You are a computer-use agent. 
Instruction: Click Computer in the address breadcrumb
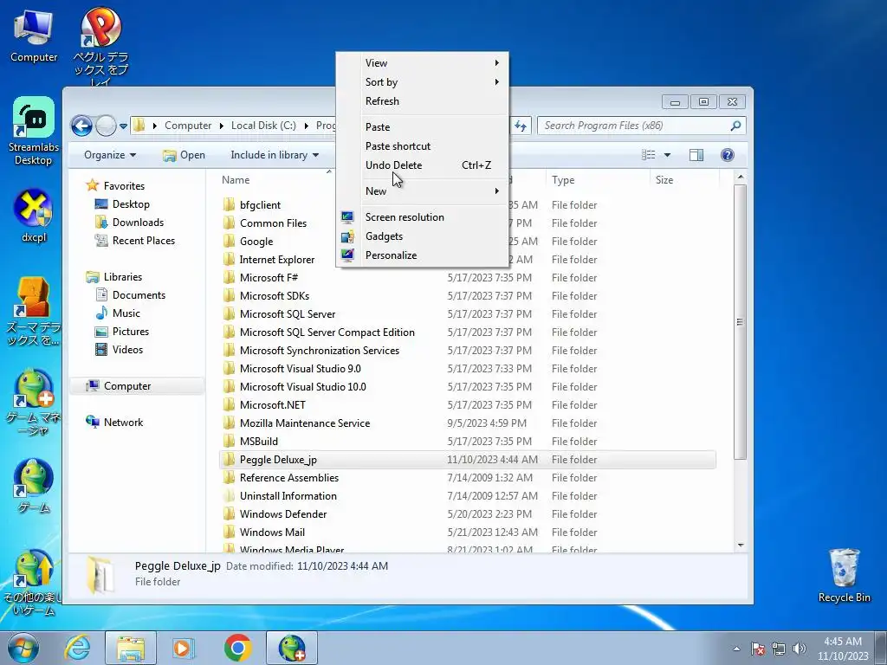tap(188, 126)
